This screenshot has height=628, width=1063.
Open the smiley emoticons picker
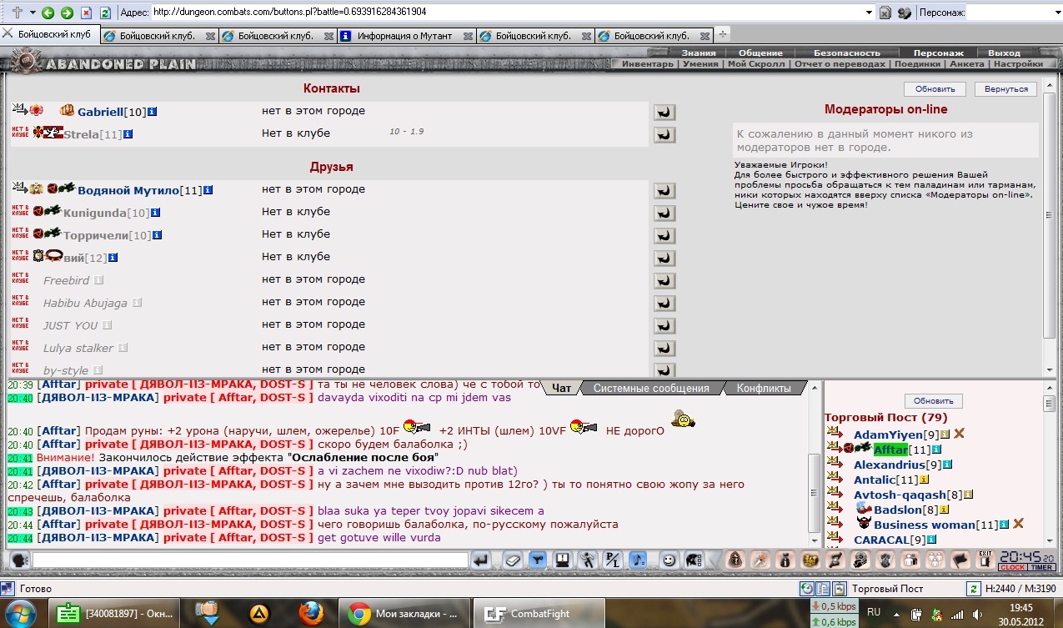pos(669,560)
